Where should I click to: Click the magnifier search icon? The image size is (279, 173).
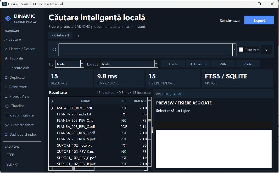(54, 50)
